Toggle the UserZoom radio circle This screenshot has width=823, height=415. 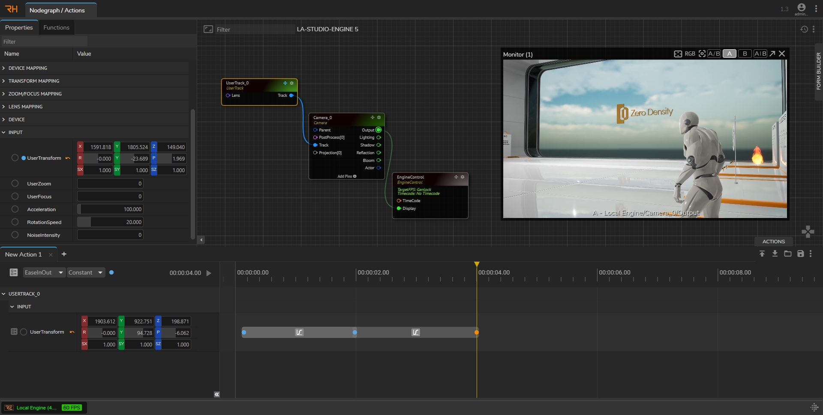pos(15,184)
